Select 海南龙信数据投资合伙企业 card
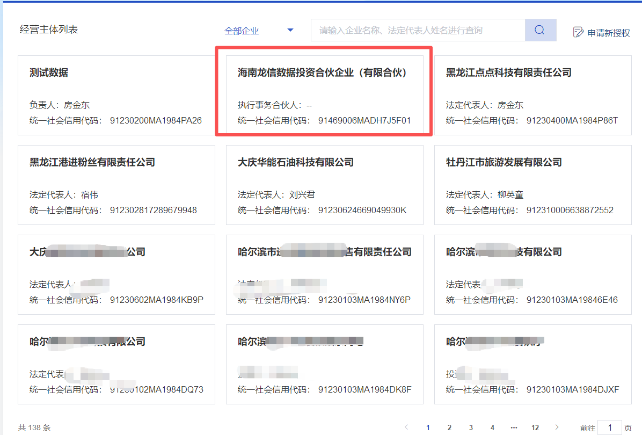The image size is (642, 435). (324, 95)
